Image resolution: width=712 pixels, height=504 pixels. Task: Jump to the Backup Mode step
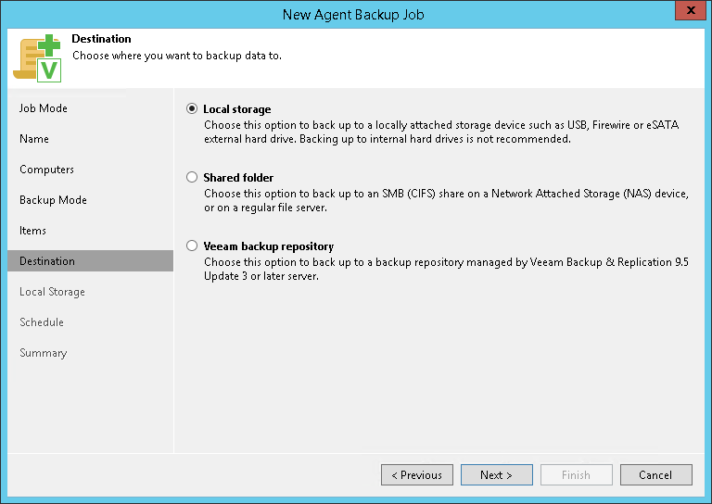click(53, 200)
